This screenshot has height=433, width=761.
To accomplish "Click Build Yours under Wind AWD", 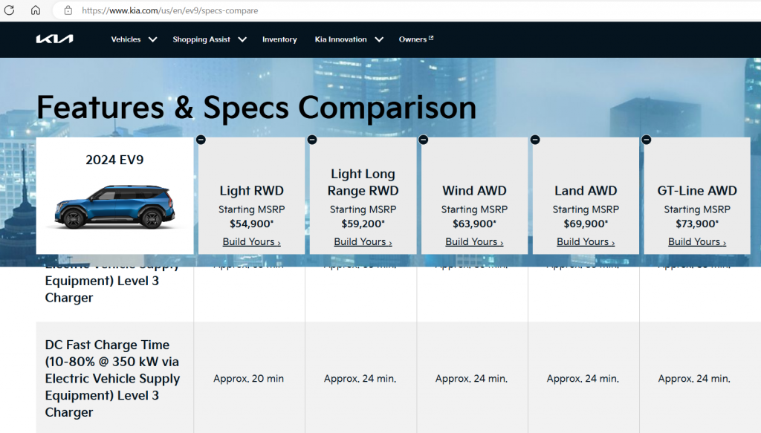I will (474, 242).
